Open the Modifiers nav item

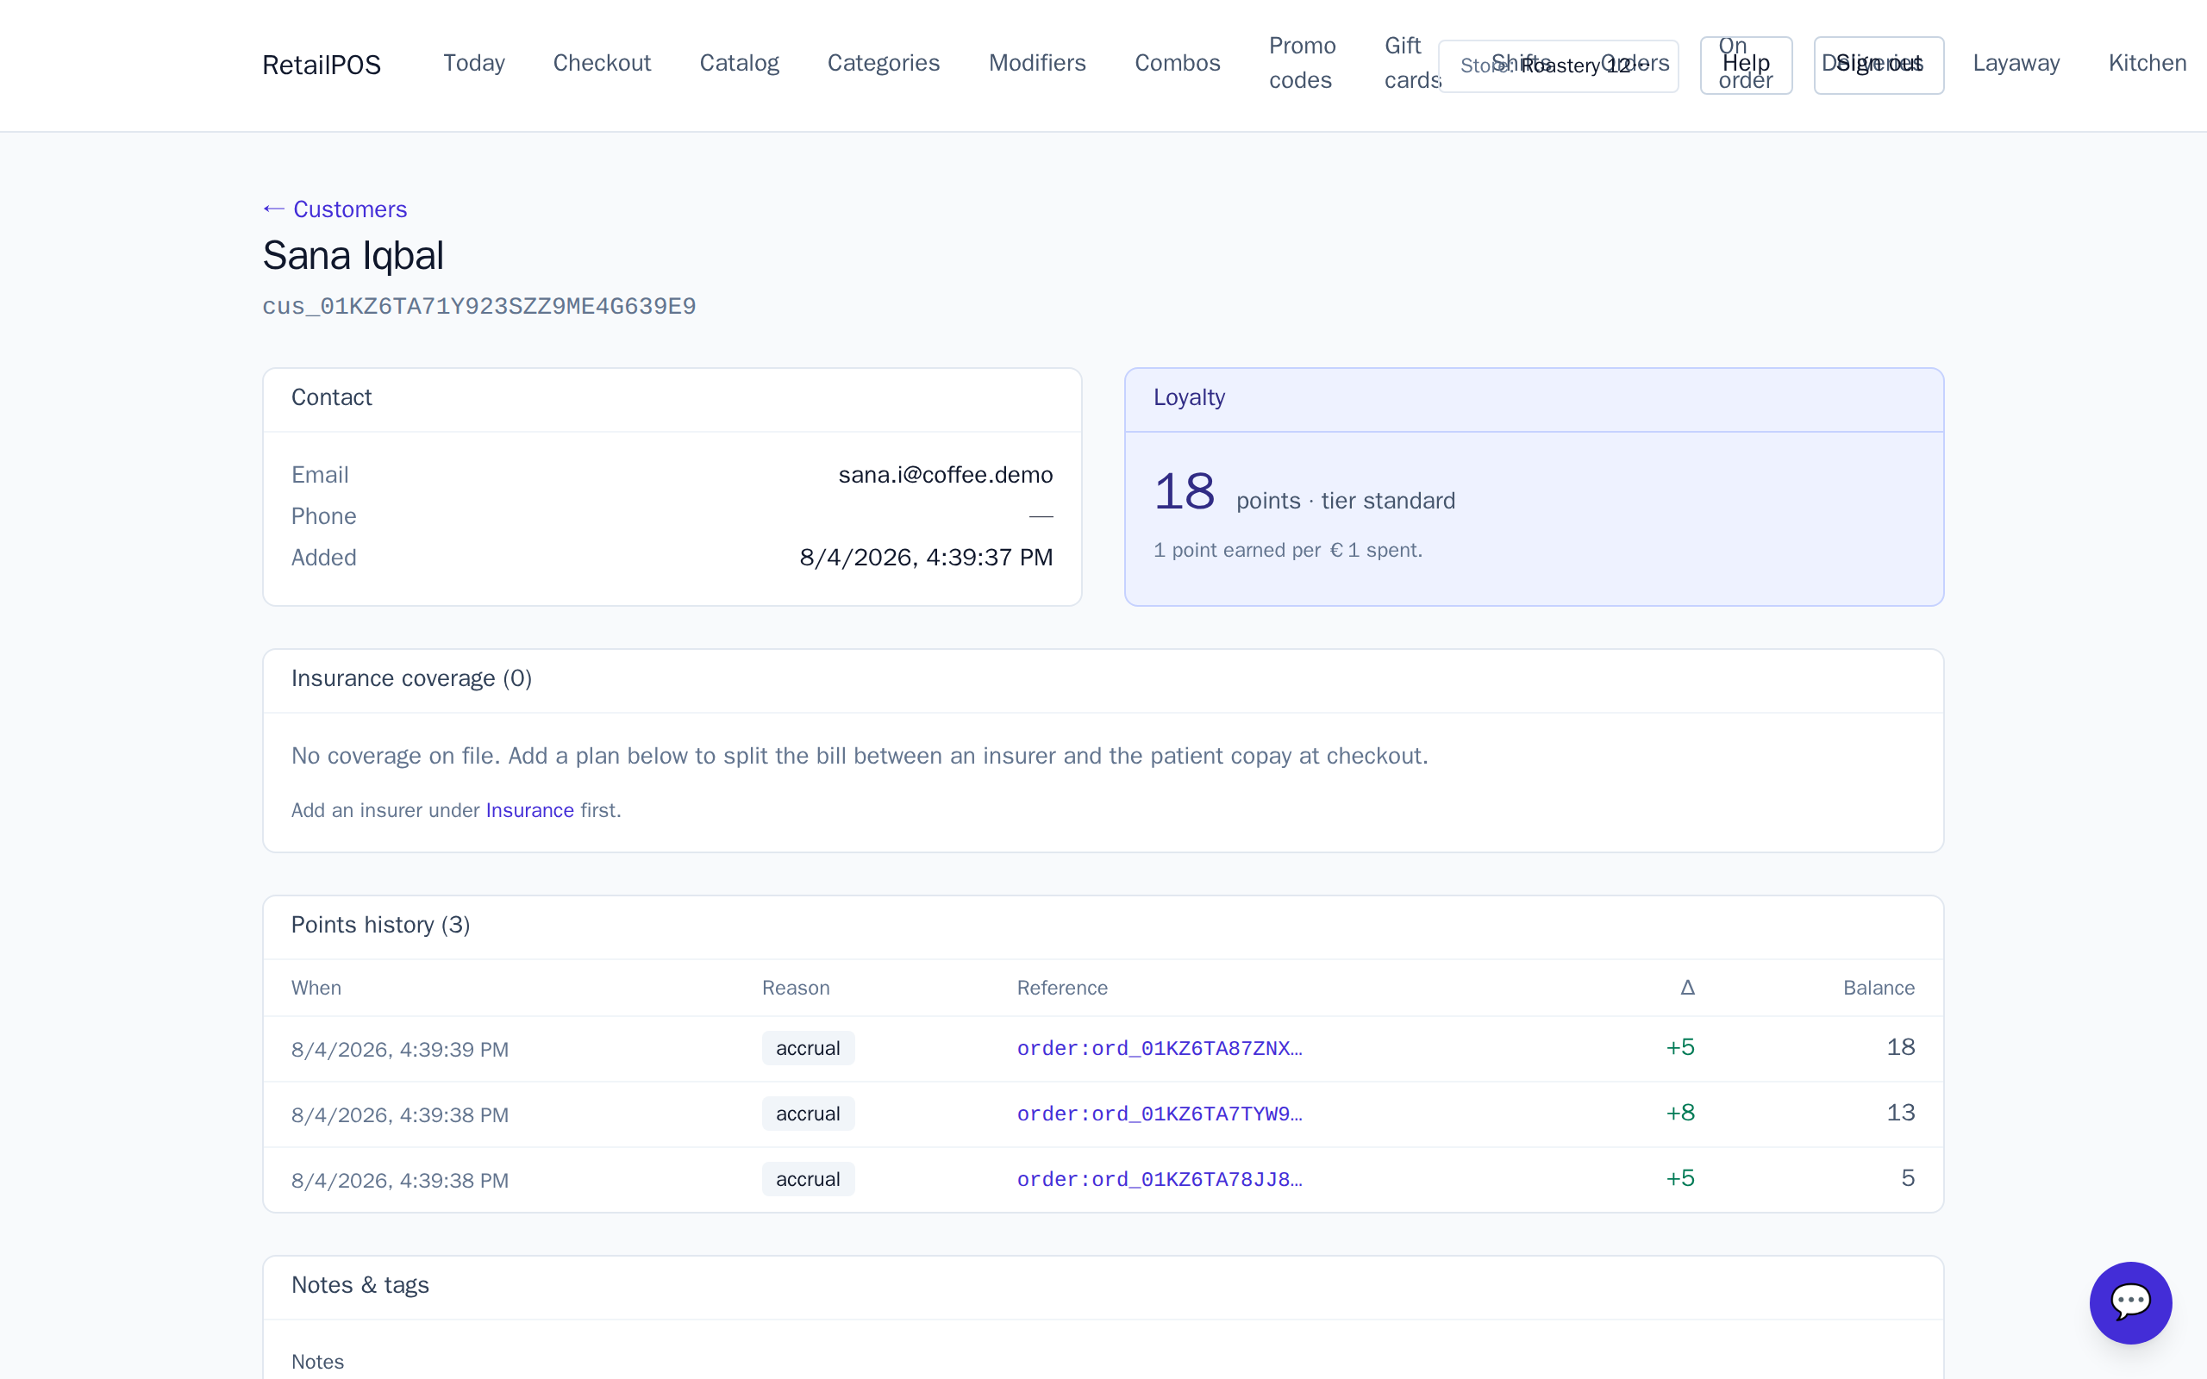point(1037,63)
